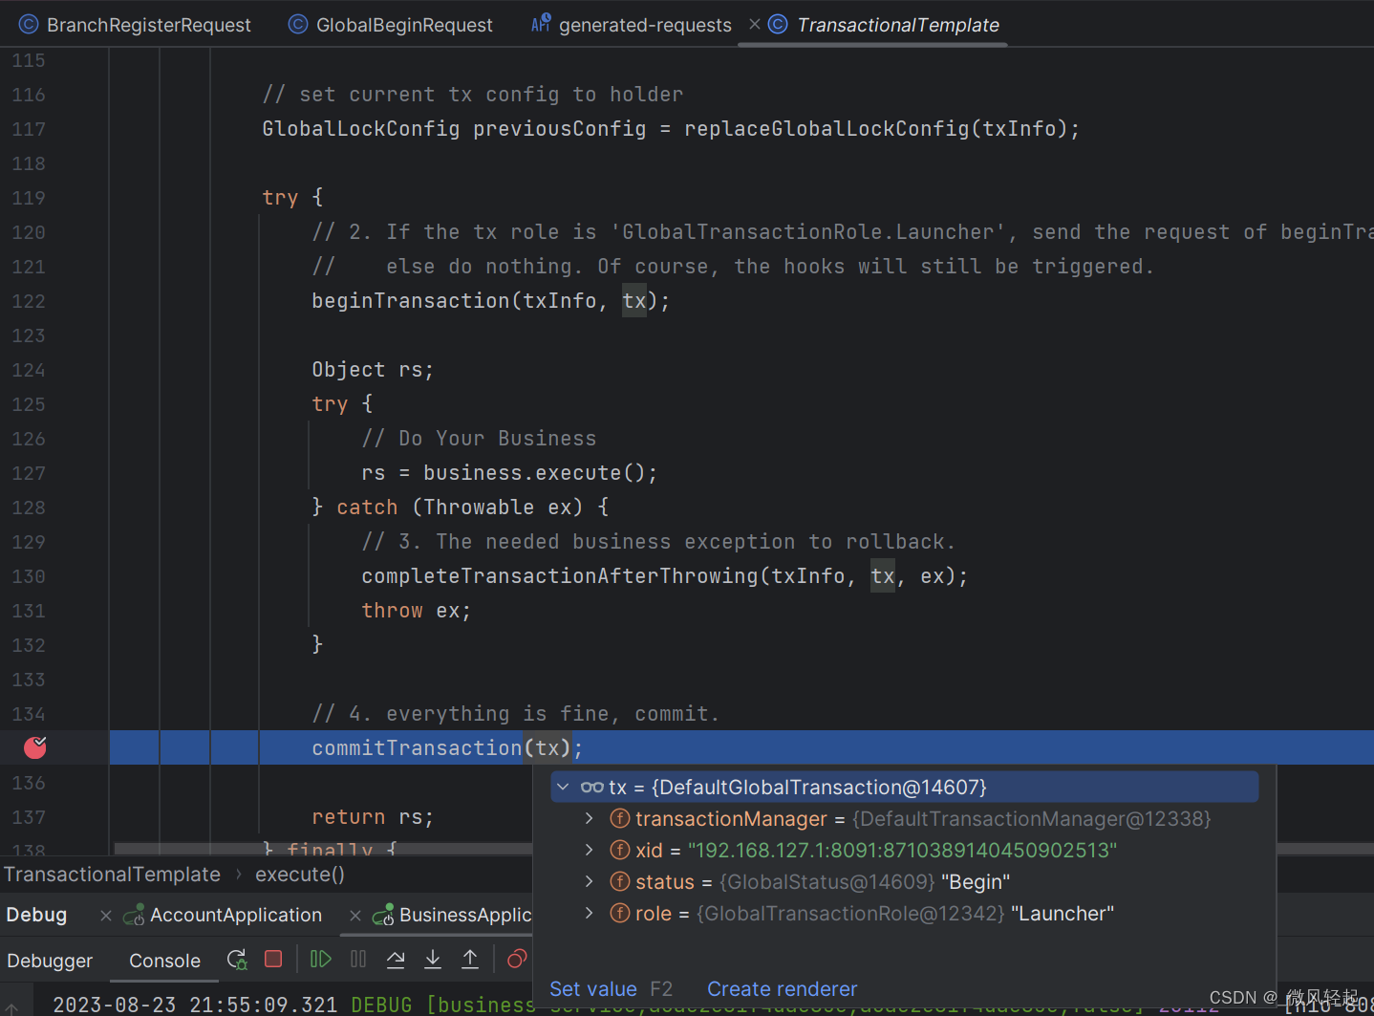This screenshot has width=1374, height=1016.
Task: Click the xid string value
Action: tap(902, 850)
